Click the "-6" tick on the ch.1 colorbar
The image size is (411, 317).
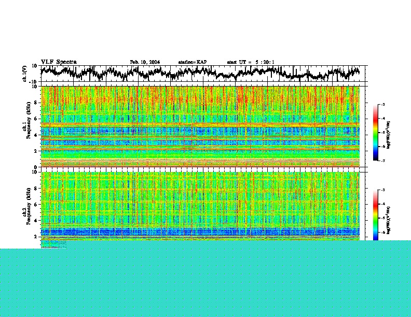383,147
